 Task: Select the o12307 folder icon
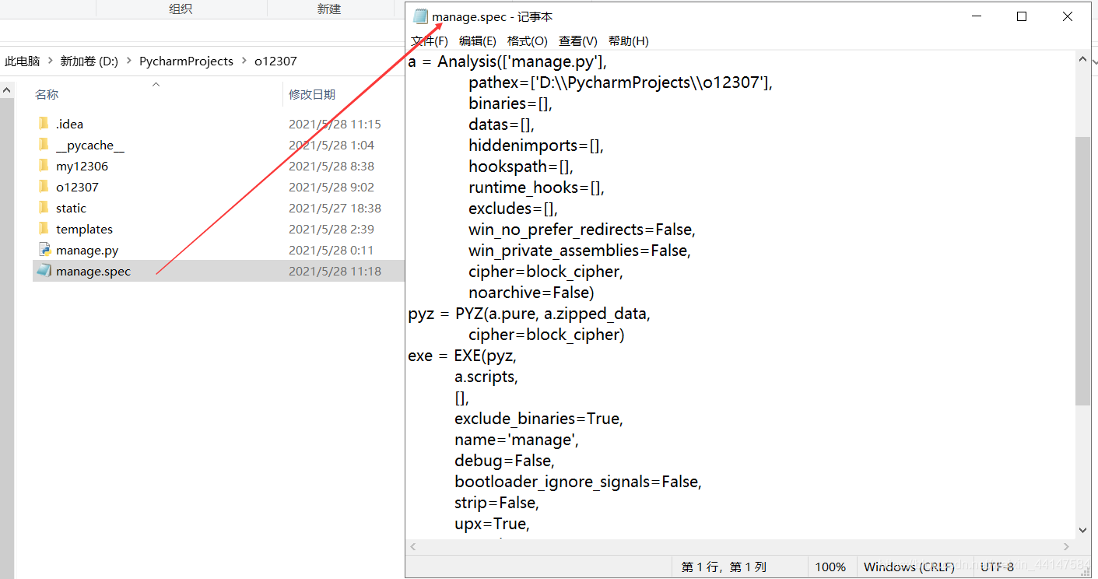[x=44, y=187]
